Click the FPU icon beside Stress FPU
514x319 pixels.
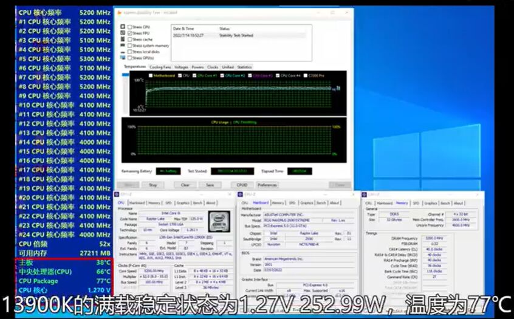[123, 33]
